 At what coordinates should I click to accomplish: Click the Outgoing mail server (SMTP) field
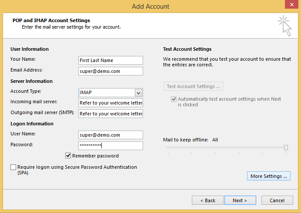coord(110,114)
